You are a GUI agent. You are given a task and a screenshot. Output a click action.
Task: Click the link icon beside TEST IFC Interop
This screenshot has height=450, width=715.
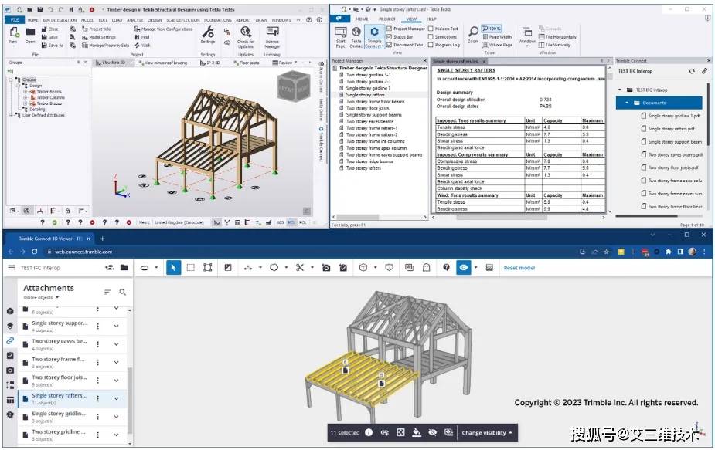coord(704,71)
